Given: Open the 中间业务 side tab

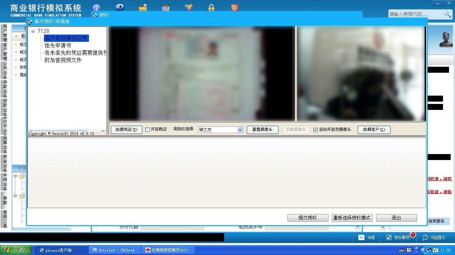Looking at the screenshot, I should [x=5, y=182].
